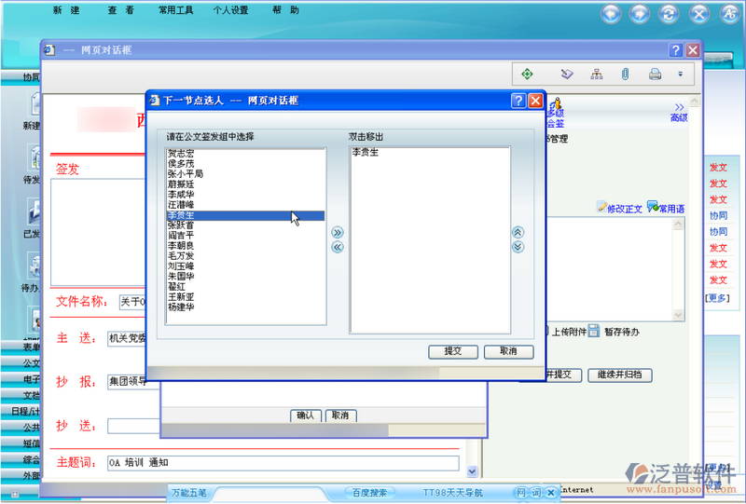Select 李朝良 in the candidate list

point(245,246)
